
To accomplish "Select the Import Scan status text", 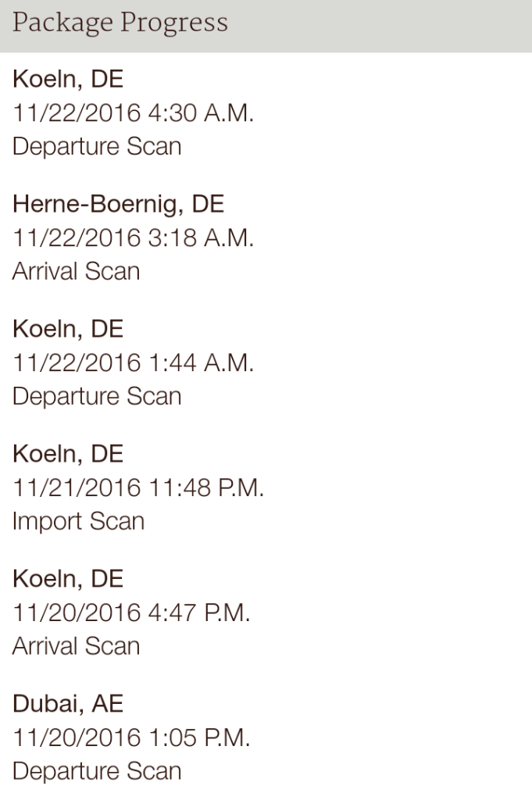I will tap(79, 521).
